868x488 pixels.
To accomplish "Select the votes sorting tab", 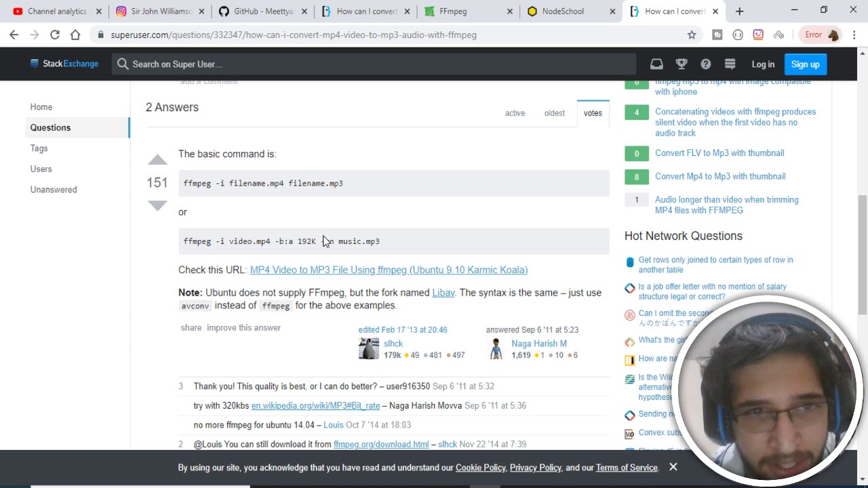I will pos(592,113).
